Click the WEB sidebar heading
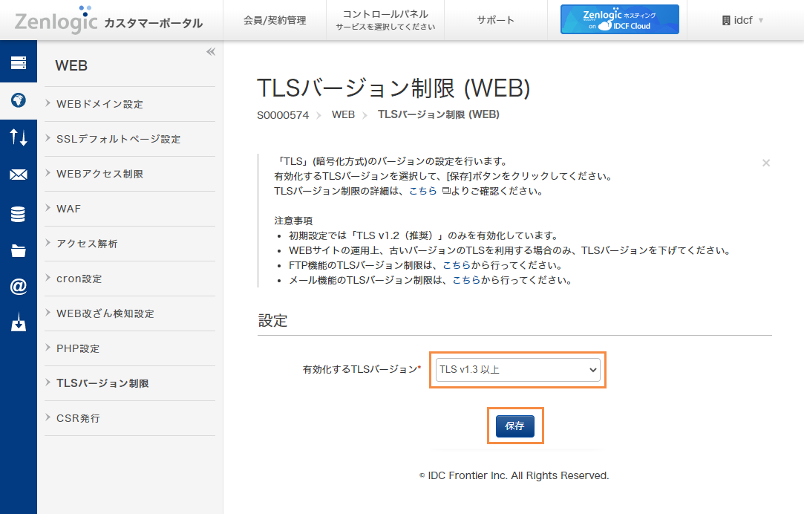 71,65
